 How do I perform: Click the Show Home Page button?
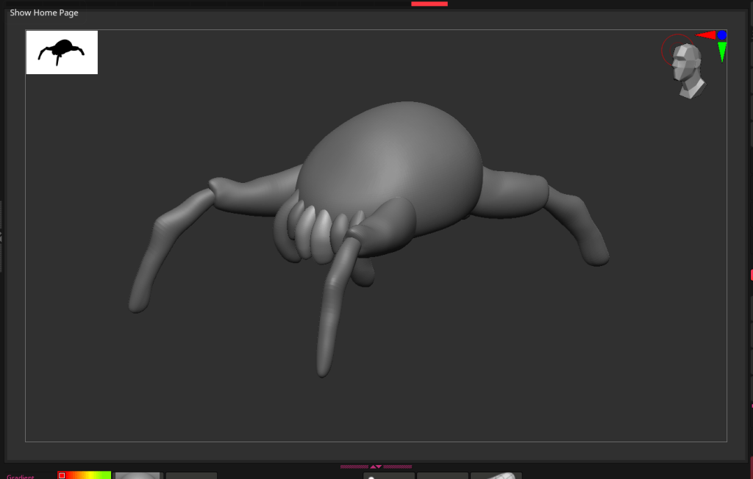tap(44, 12)
